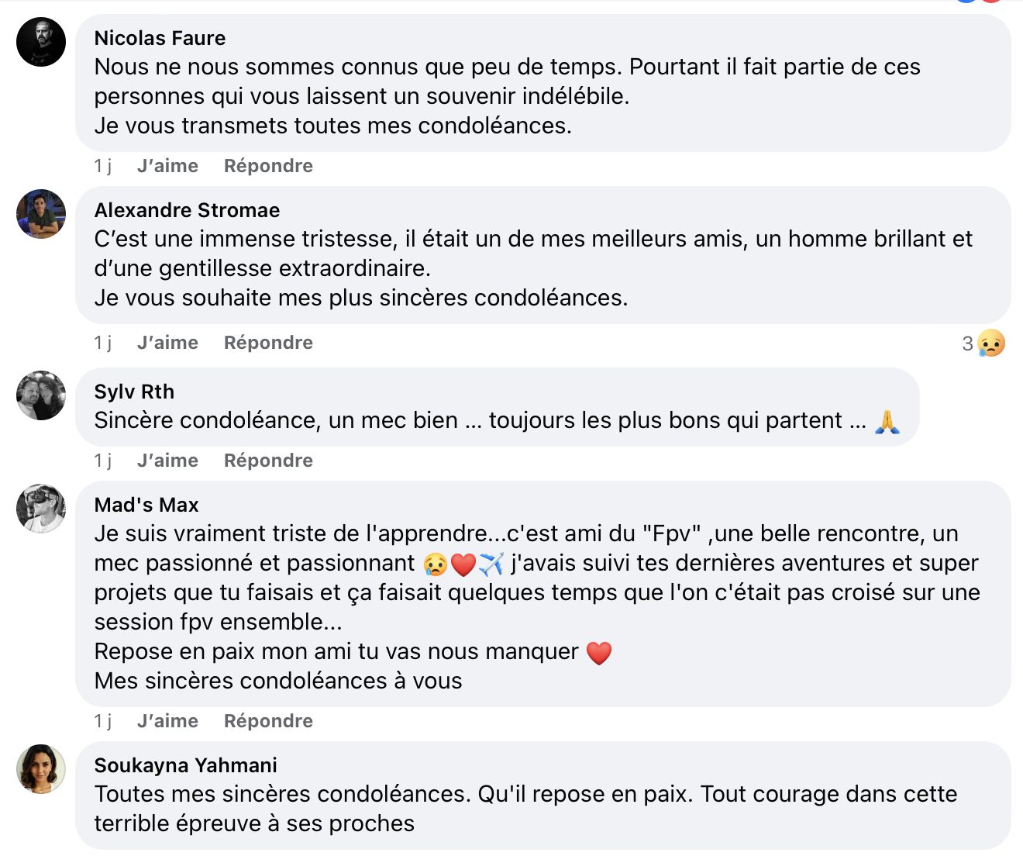Click Répondre under Alexandre Stromae's comment
This screenshot has height=856, width=1023.
pos(268,343)
